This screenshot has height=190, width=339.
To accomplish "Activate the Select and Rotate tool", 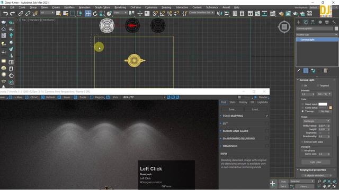I will pos(95,14).
